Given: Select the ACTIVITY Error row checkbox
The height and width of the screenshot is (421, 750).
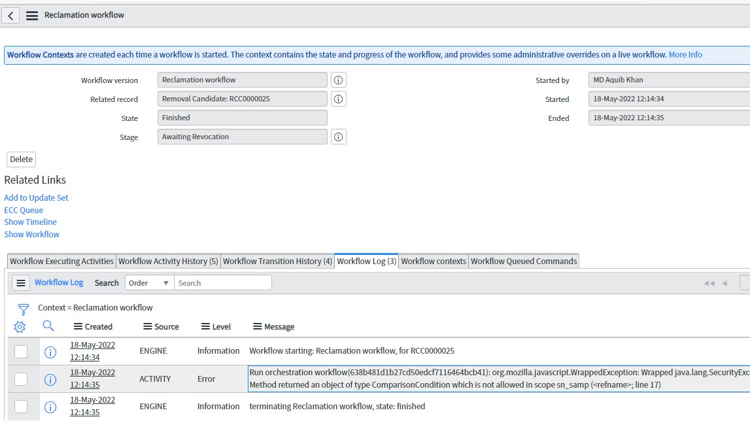Looking at the screenshot, I should pos(20,379).
